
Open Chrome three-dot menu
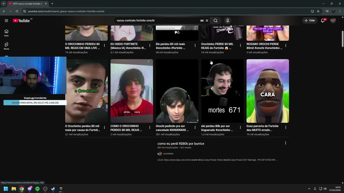340,11
